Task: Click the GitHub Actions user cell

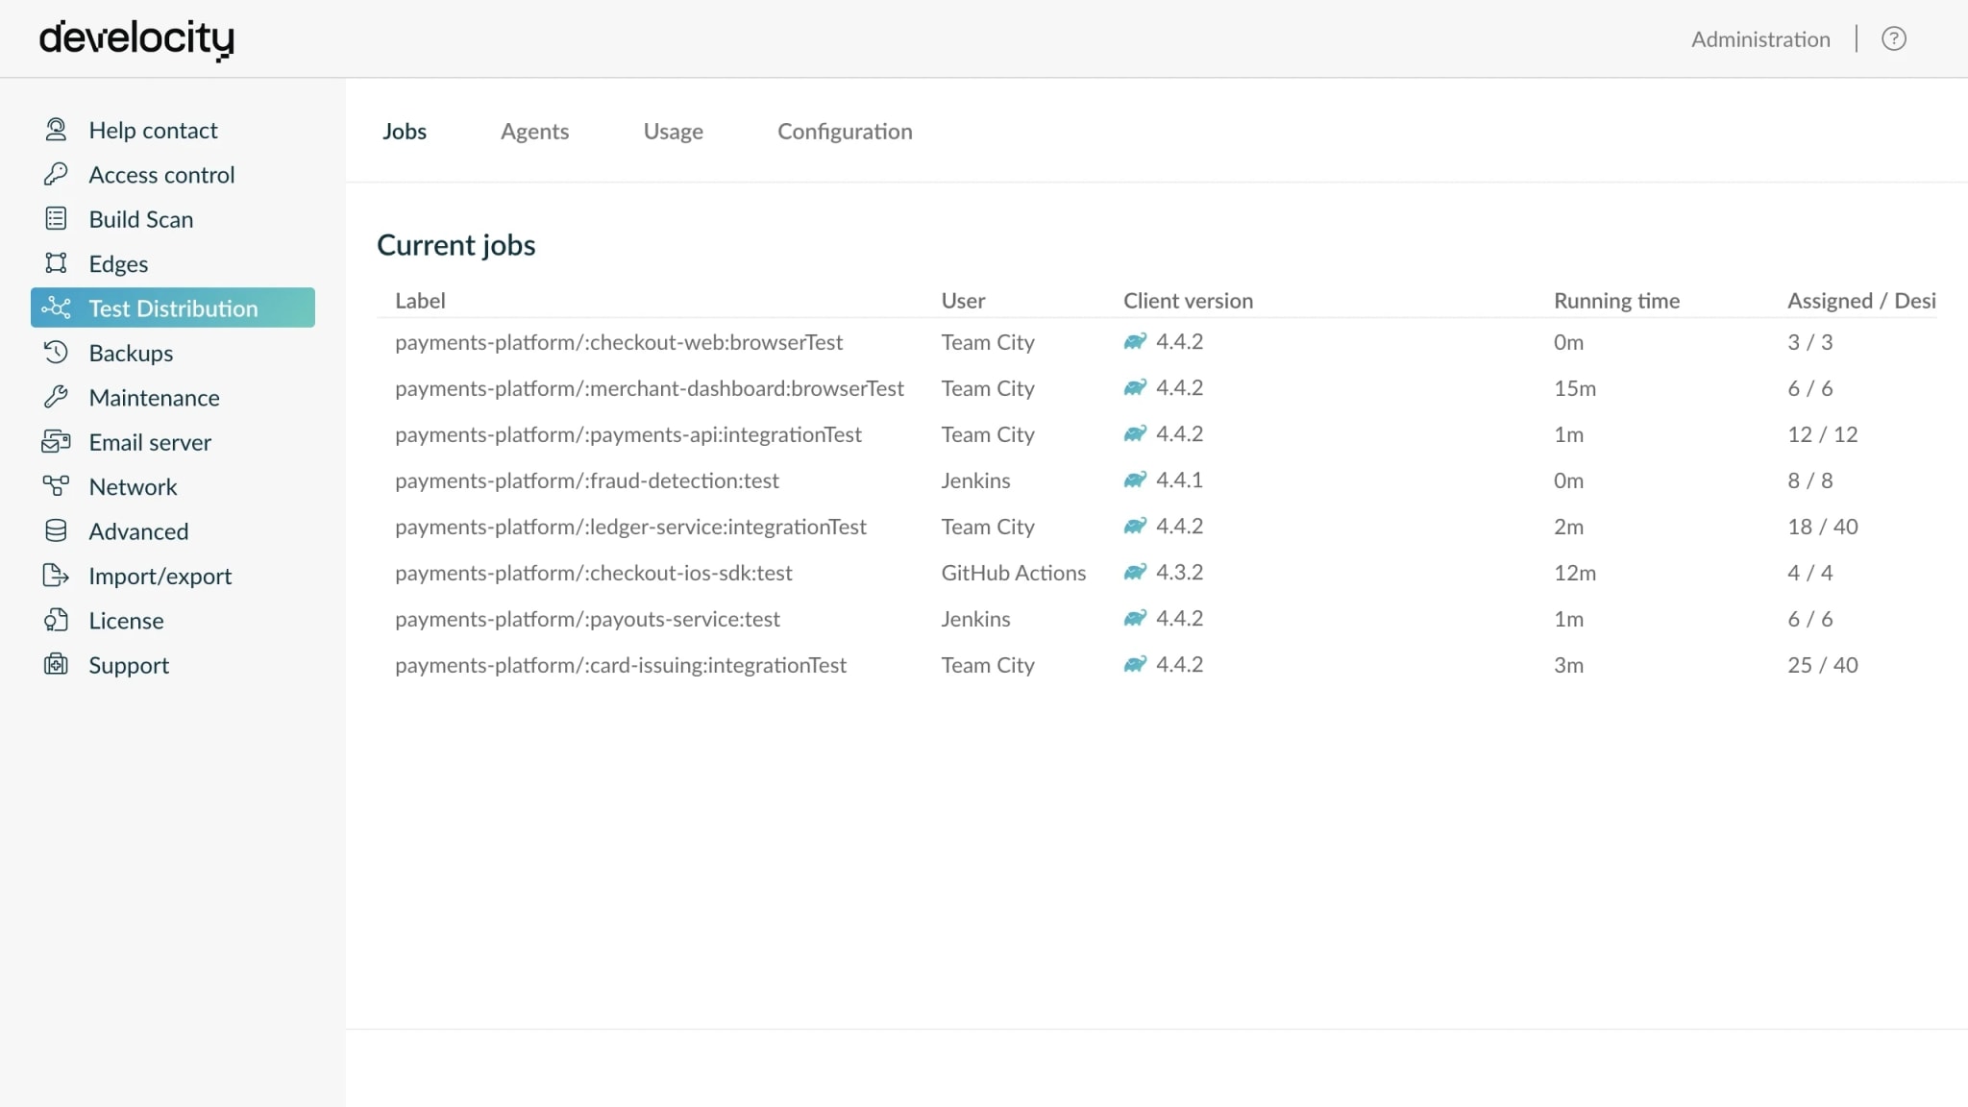Action: [x=1013, y=573]
